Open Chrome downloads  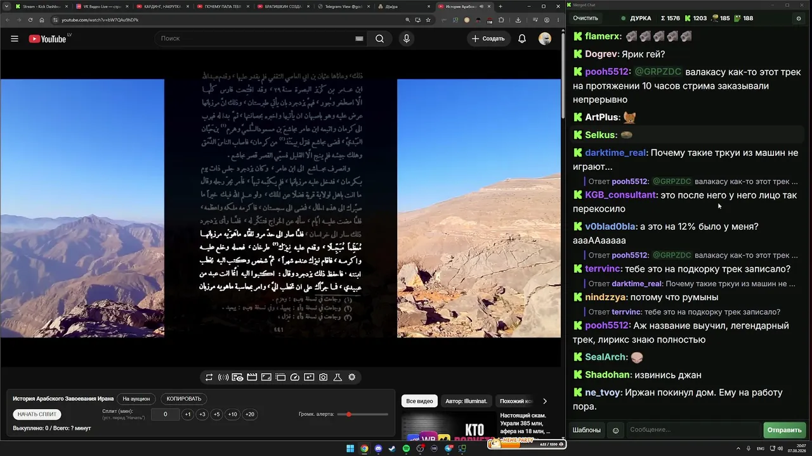518,20
